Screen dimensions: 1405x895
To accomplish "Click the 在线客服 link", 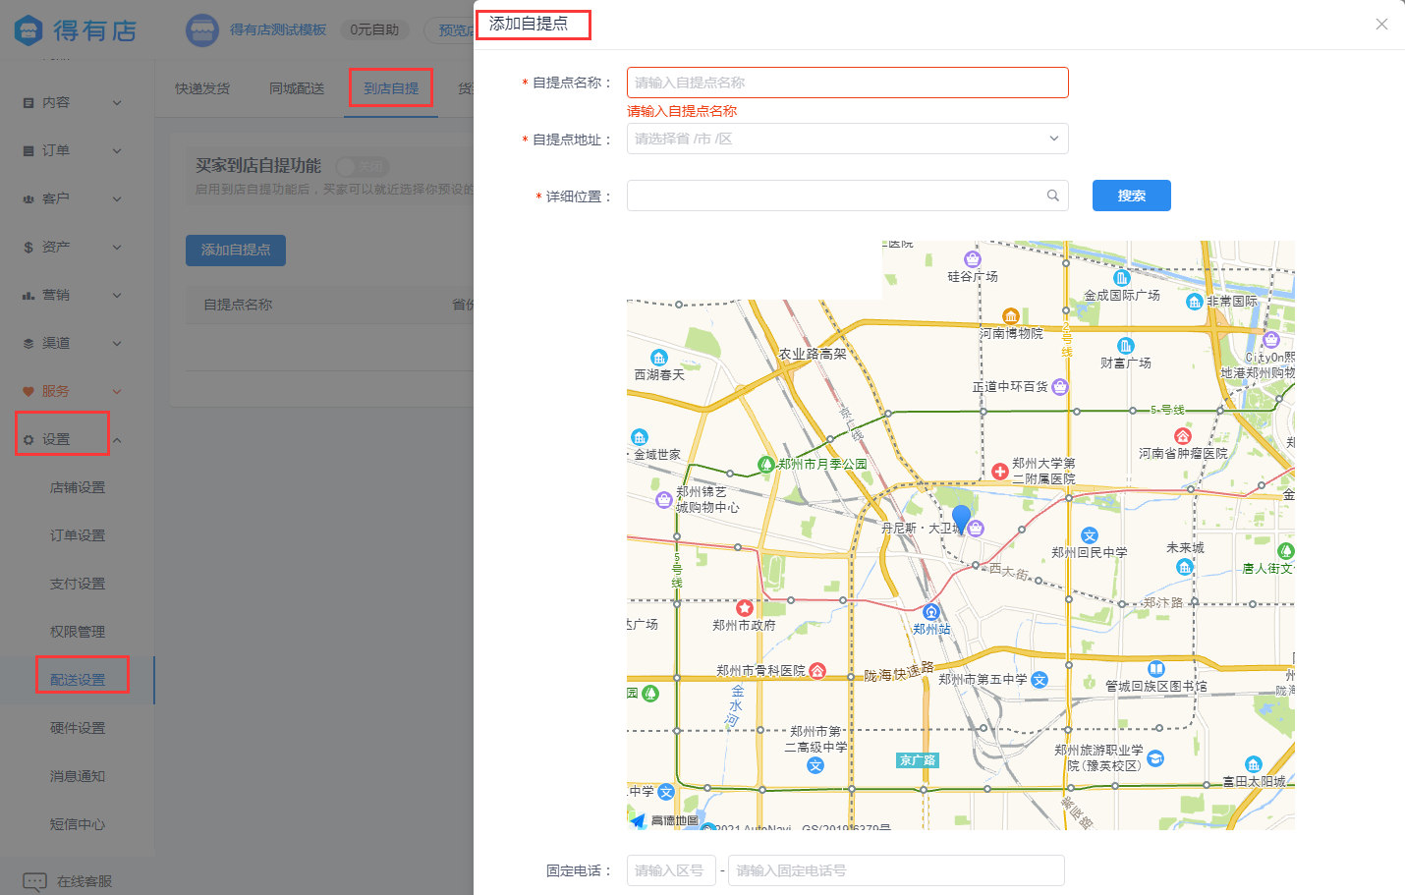I will click(84, 881).
